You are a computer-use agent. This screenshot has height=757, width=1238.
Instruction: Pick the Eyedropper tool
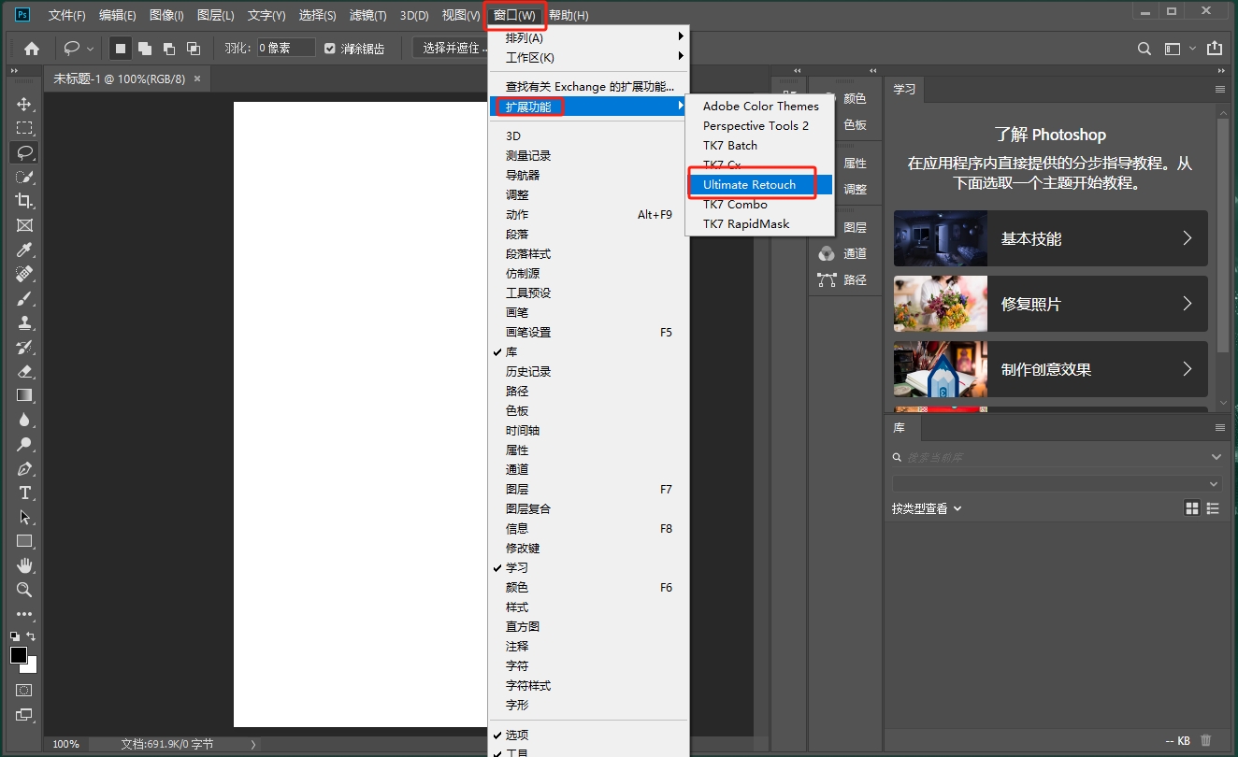[24, 250]
